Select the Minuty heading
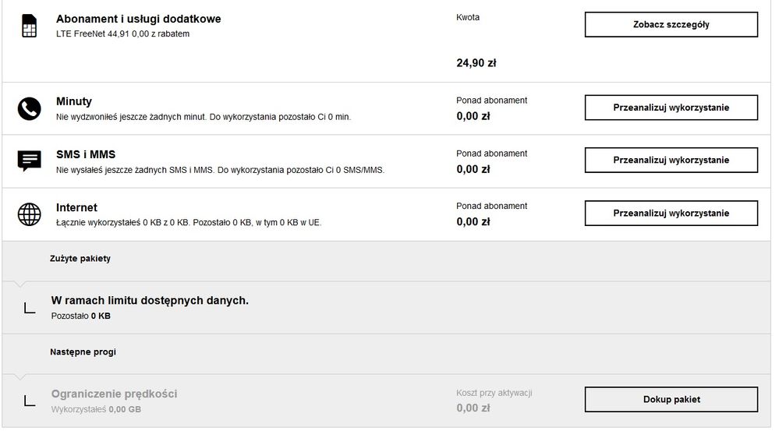The width and height of the screenshot is (779, 438). (74, 101)
